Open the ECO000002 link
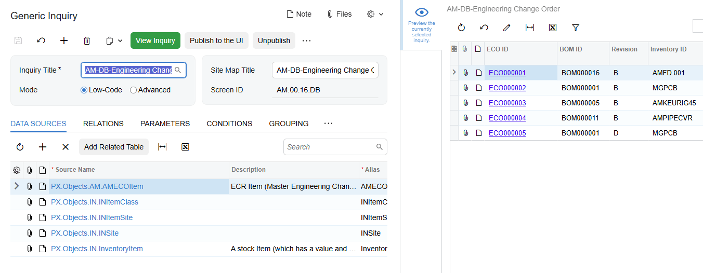 click(x=507, y=88)
